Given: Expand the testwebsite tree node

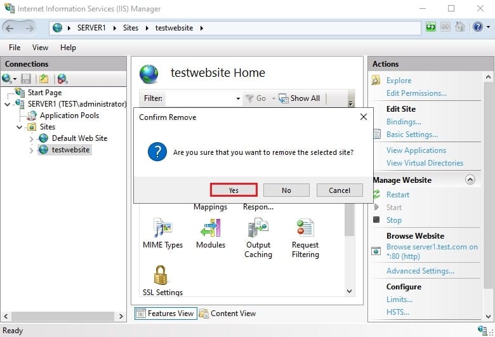Looking at the screenshot, I should 31,150.
